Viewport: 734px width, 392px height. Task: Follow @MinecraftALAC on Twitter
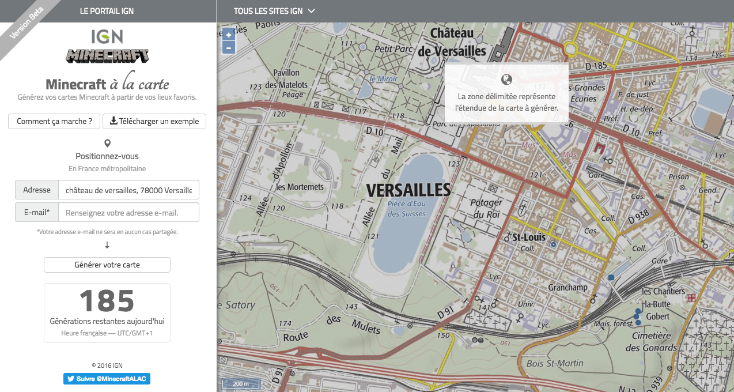click(107, 379)
